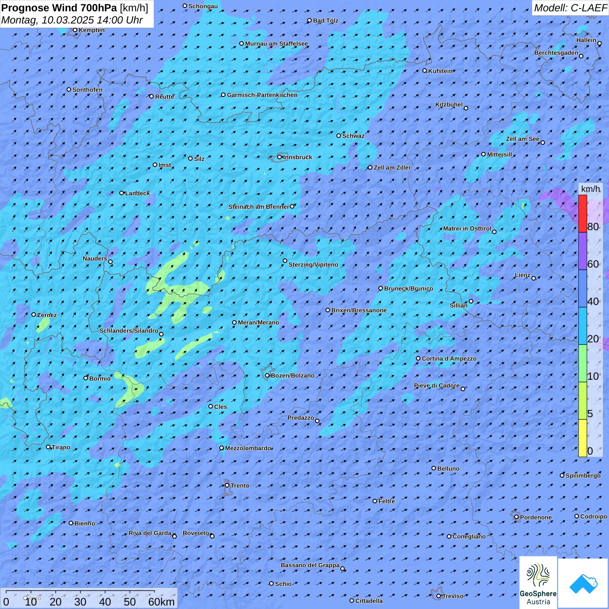Click the Riva del Garda label
This screenshot has height=609, width=609.
coord(150,533)
